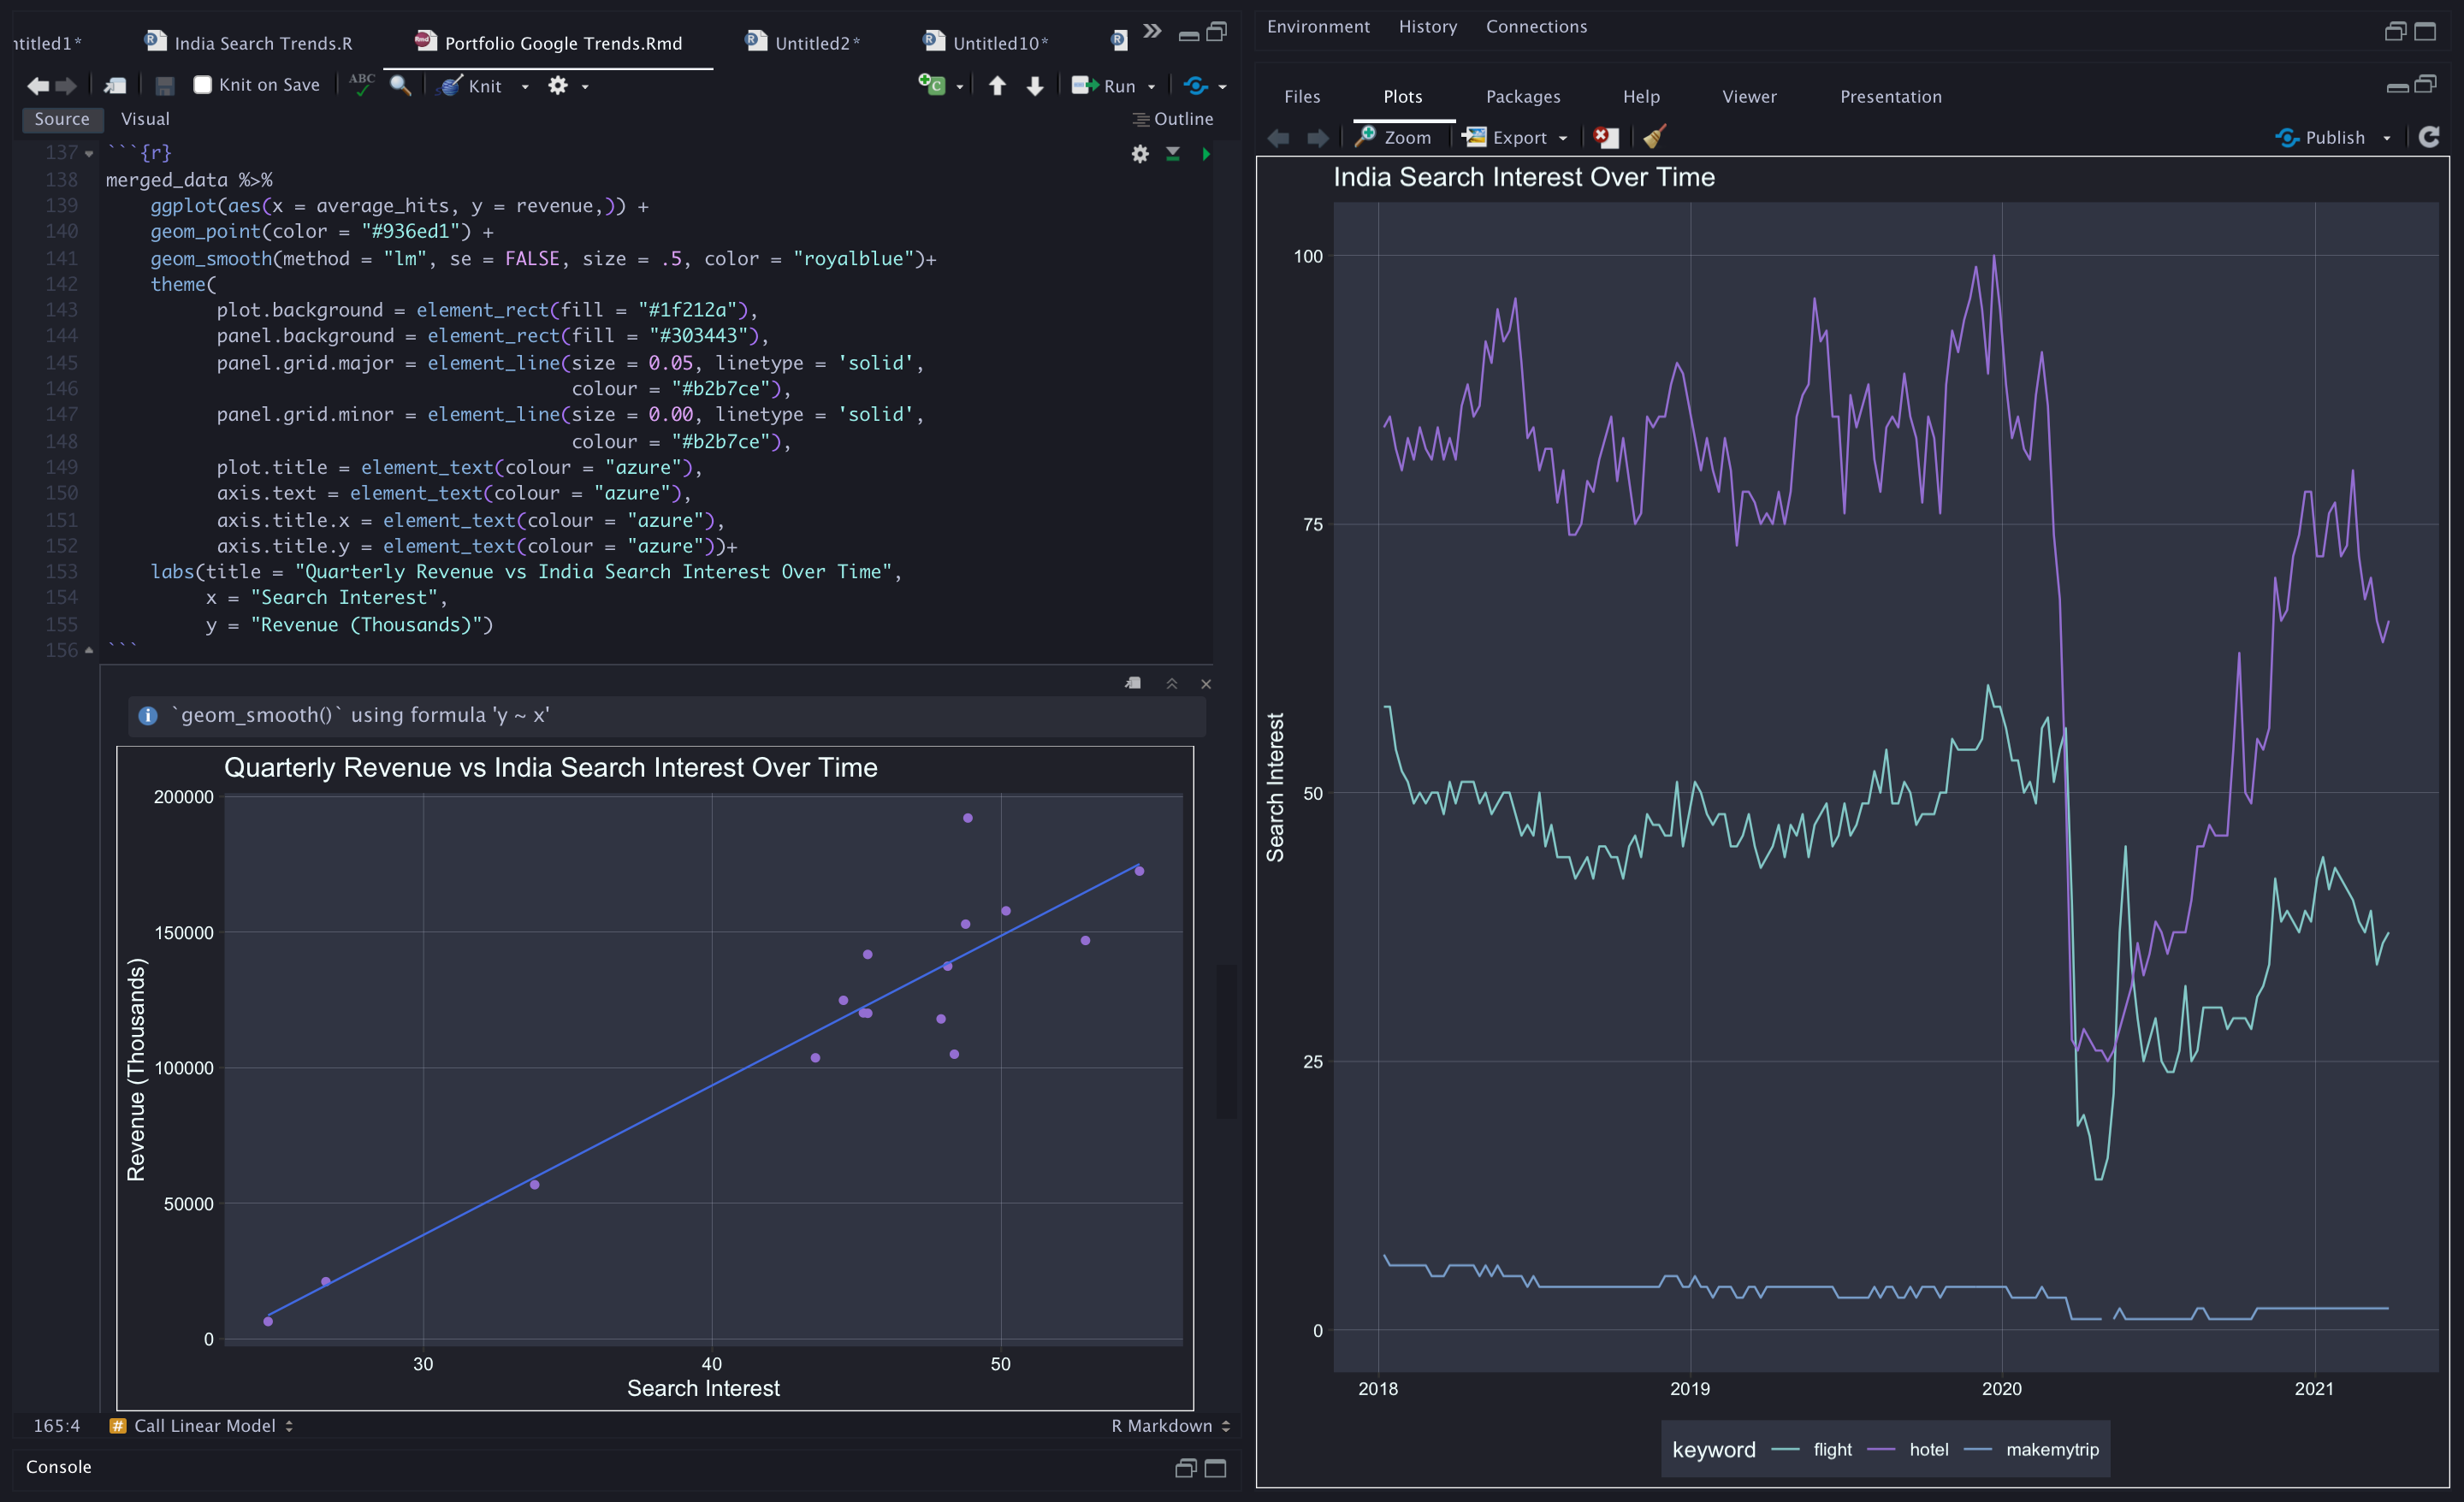The image size is (2464, 1502).
Task: Click the Run button
Action: (1104, 86)
